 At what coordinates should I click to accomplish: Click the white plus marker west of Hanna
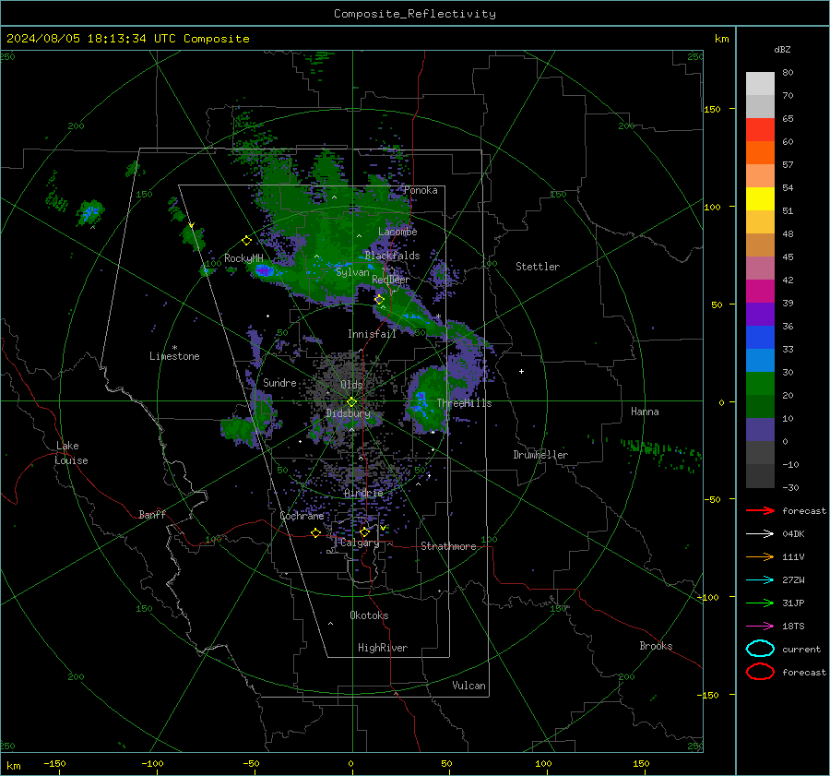pyautogui.click(x=521, y=371)
